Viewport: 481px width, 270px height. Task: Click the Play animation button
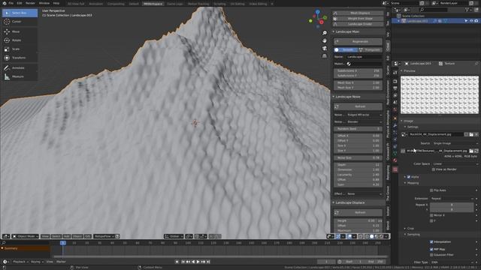(x=198, y=262)
